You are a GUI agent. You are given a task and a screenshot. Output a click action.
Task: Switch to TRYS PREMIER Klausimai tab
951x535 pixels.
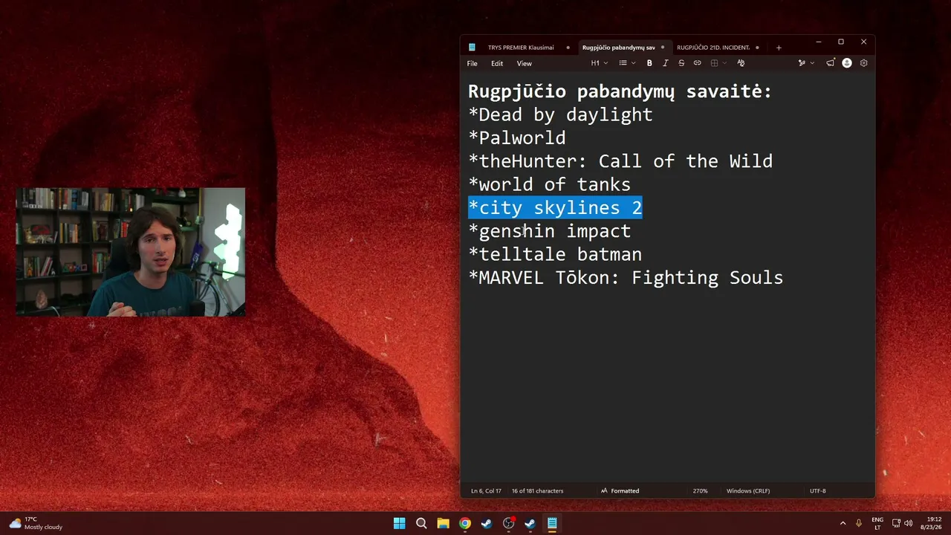pos(521,48)
